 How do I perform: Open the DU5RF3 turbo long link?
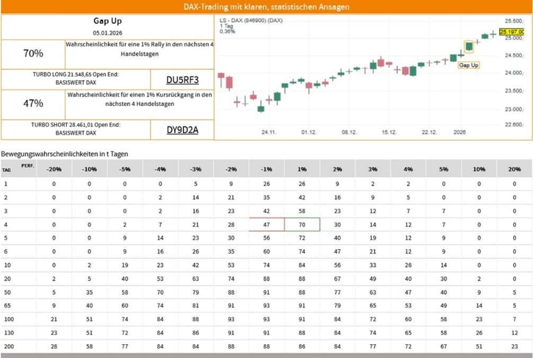pyautogui.click(x=182, y=80)
